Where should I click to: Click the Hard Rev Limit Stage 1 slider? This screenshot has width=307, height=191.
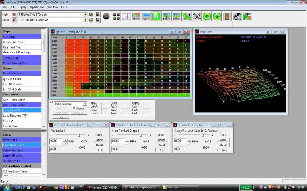pos(142,135)
